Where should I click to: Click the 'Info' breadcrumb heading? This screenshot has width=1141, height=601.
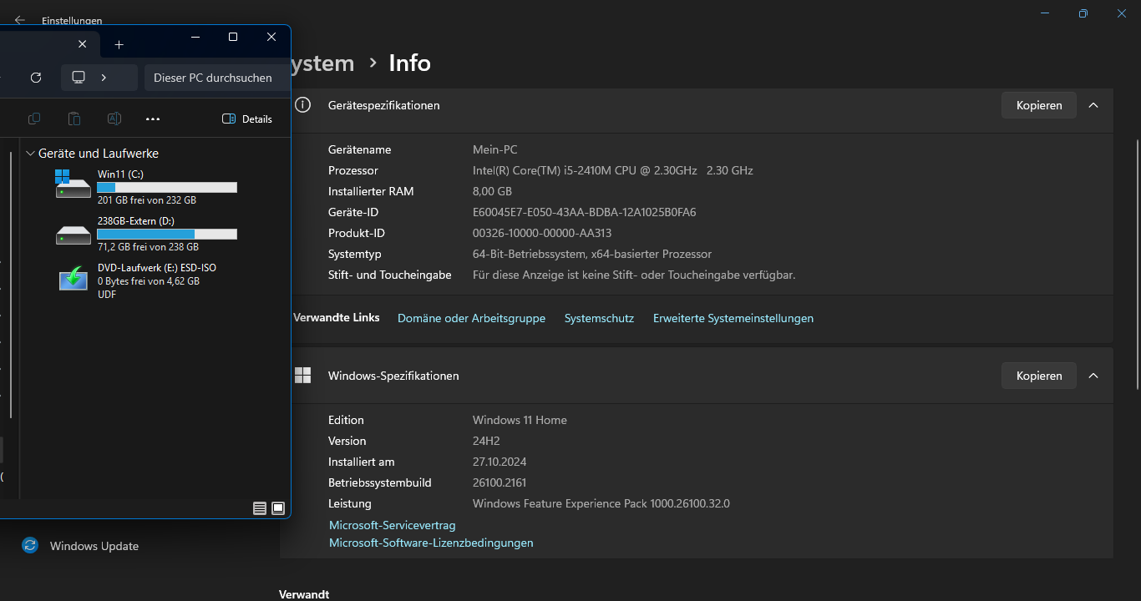tap(410, 63)
